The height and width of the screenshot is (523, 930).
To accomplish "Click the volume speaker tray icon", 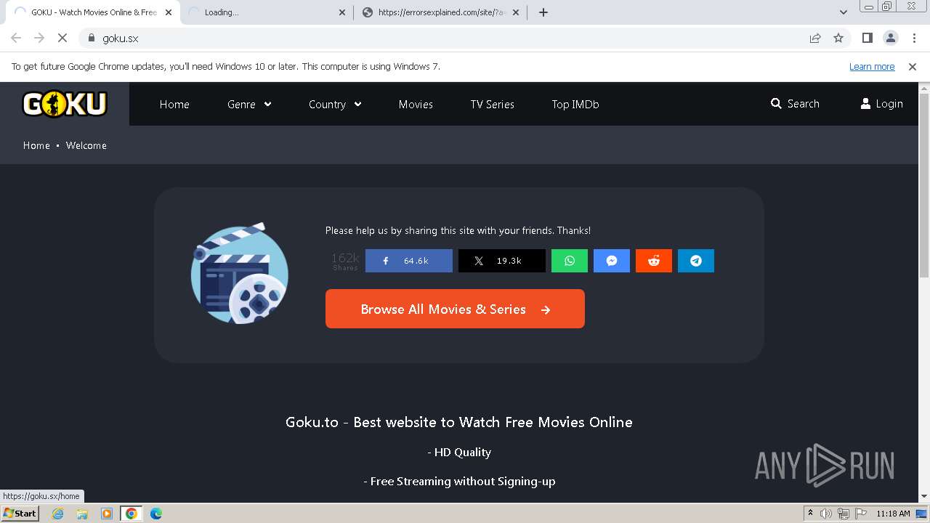I will pos(825,514).
